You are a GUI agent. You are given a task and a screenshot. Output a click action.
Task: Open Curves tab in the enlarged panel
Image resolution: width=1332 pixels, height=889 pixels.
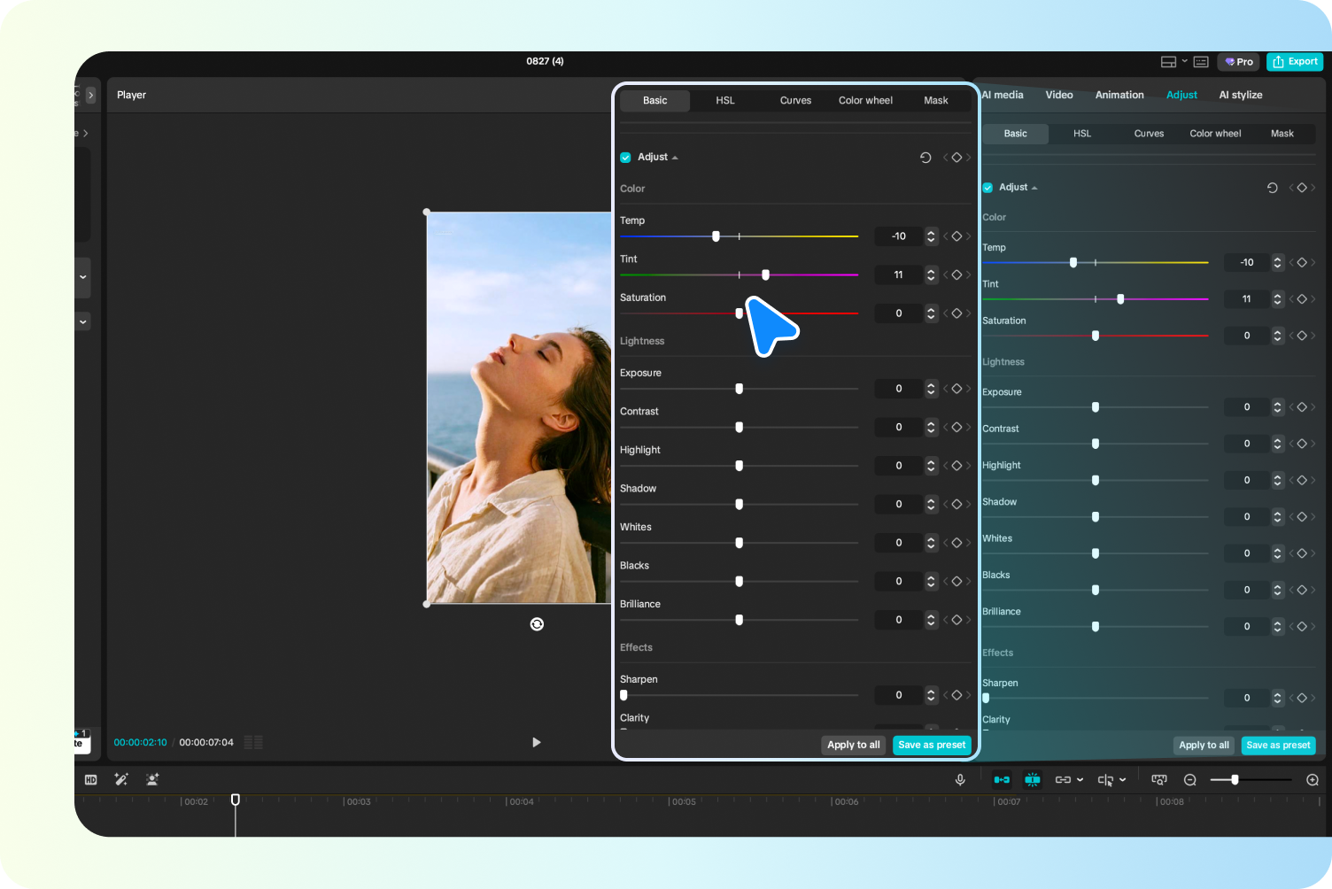(795, 101)
